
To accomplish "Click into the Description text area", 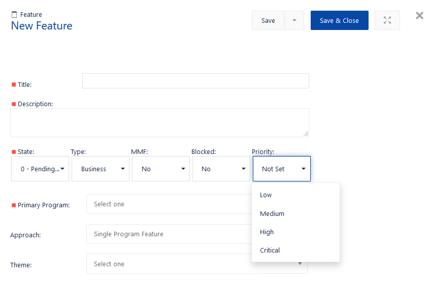I will (159, 122).
